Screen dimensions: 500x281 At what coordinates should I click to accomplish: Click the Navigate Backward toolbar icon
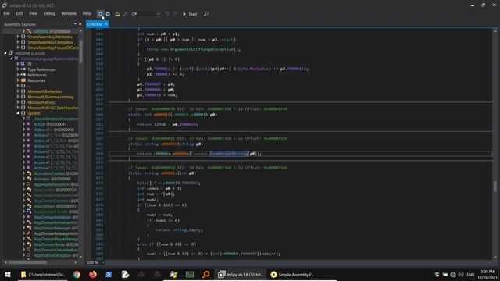point(100,14)
